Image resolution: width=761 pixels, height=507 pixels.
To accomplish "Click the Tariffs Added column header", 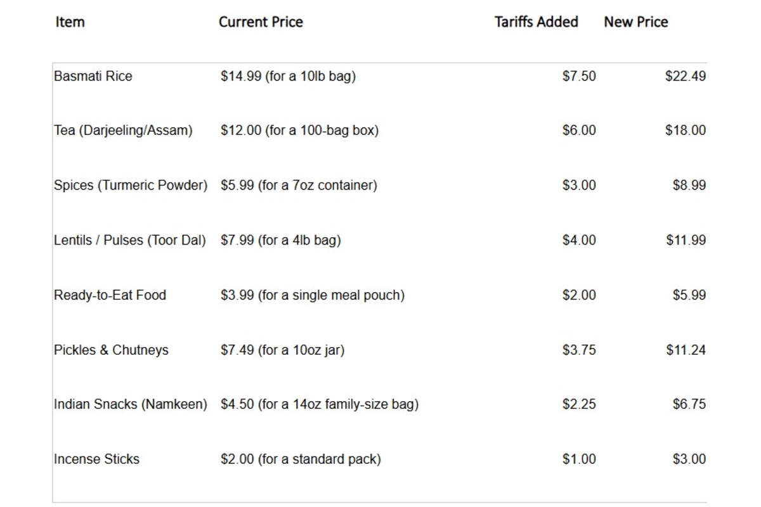I will 536,22.
